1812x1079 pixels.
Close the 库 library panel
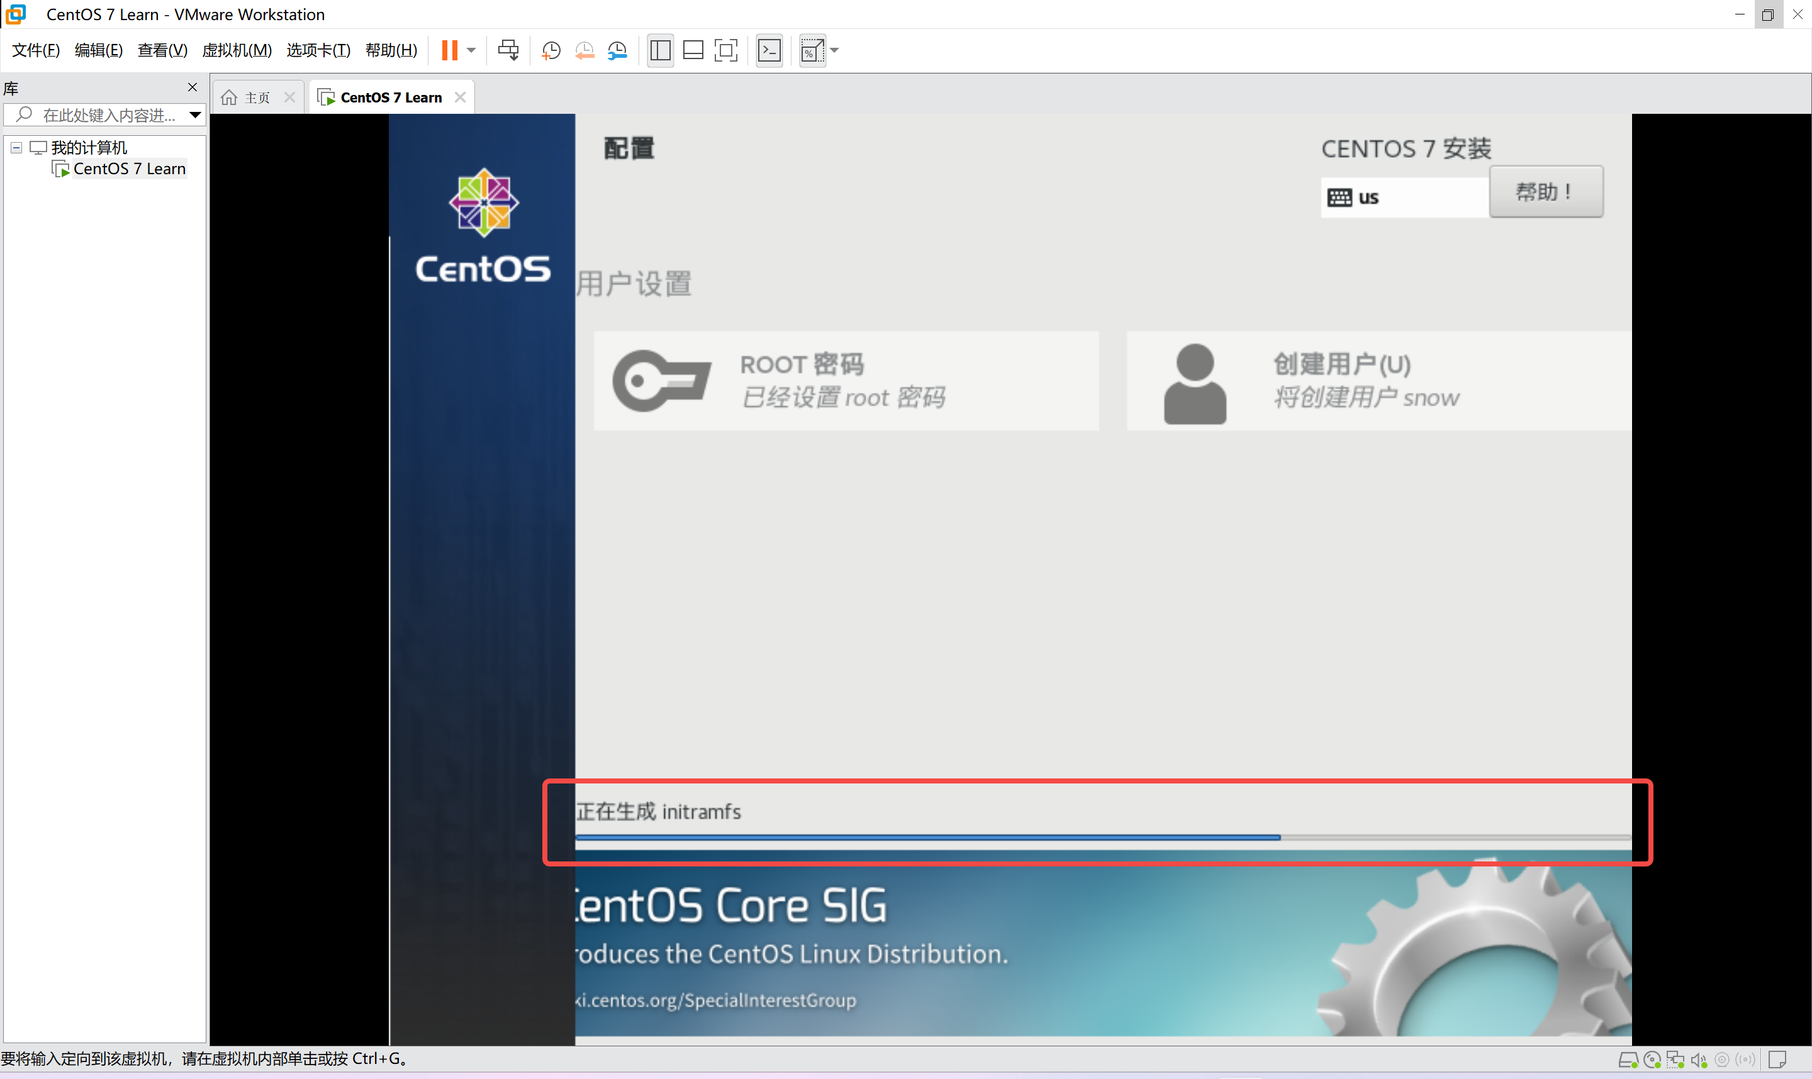[x=193, y=87]
